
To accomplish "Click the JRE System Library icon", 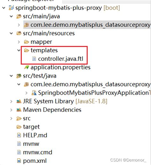I will (19, 101).
